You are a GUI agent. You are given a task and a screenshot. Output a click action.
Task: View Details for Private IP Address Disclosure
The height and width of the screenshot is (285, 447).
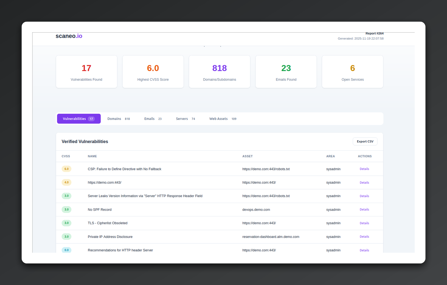[364, 237]
